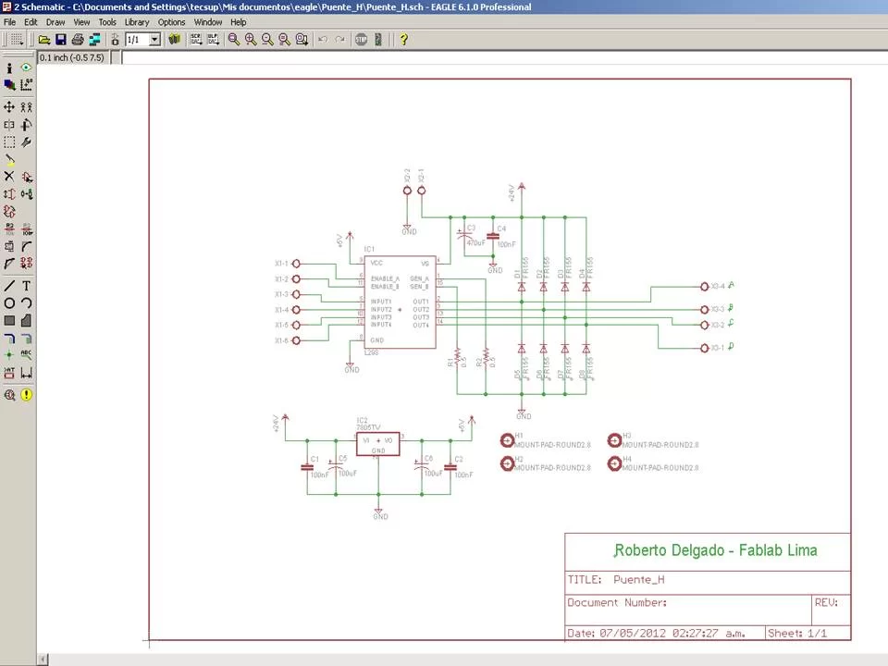The image size is (888, 666).
Task: Open the Library menu
Action: pyautogui.click(x=136, y=21)
